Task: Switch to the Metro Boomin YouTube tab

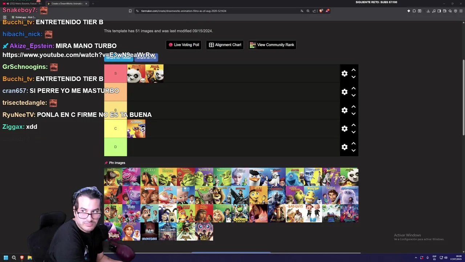Action: point(23,4)
